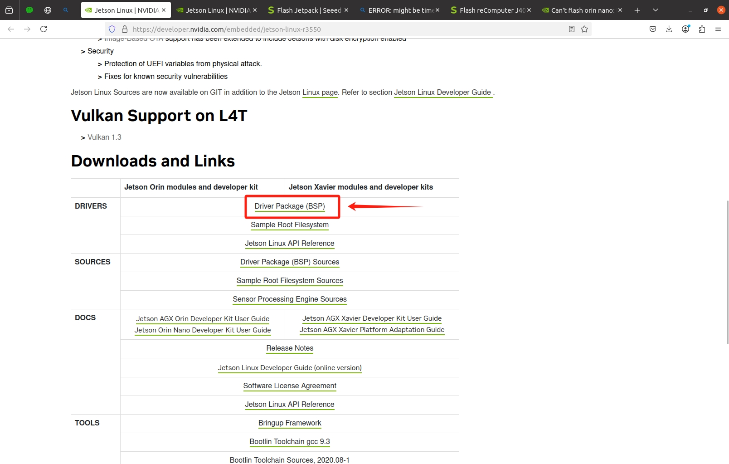Click the green chat pinned tab icon
Screen dimensions: 729x464
[x=29, y=10]
